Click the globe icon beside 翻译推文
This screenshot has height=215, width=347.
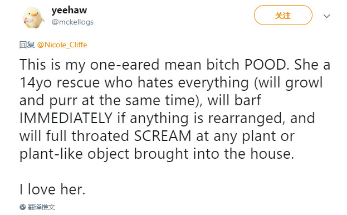tap(23, 207)
